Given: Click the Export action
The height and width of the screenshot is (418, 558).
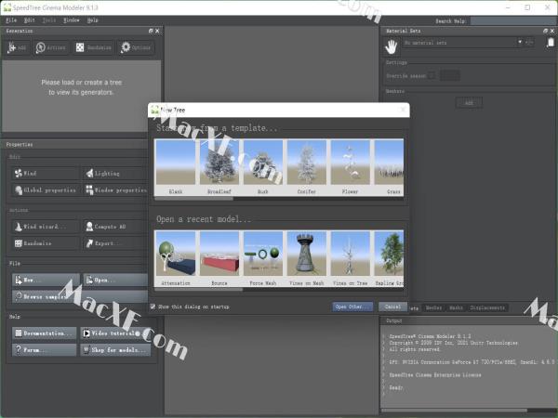Looking at the screenshot, I should (115, 243).
